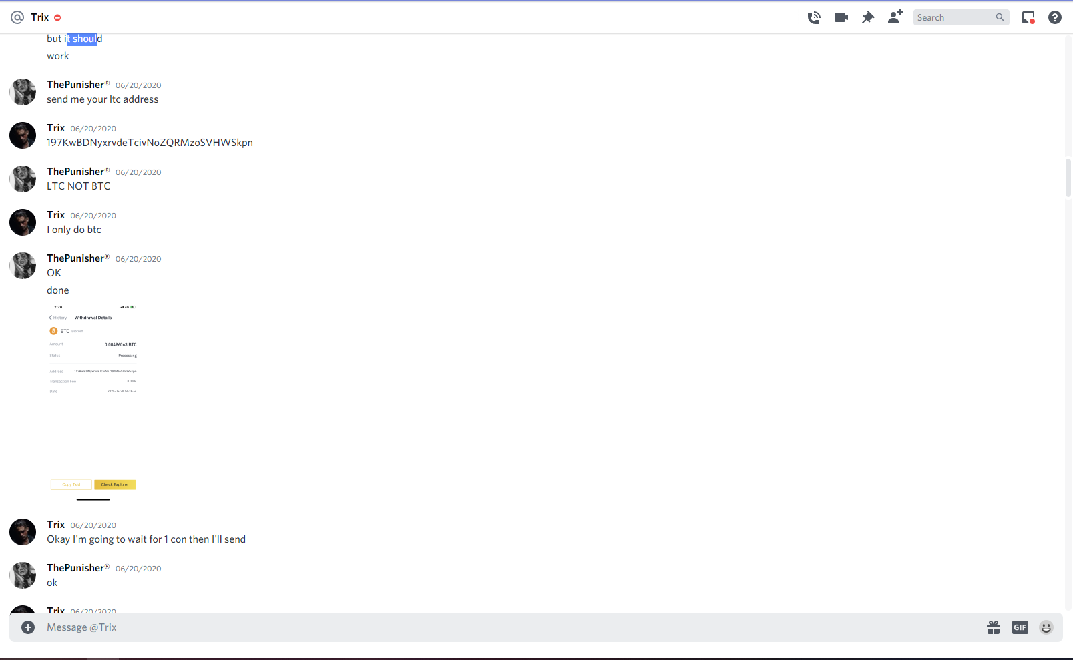Screen dimensions: 1073x660
Task: Click the message '197KwBDNyxrvdeTcivNoZQRMzoSVHWSkpn'
Action: (x=150, y=143)
